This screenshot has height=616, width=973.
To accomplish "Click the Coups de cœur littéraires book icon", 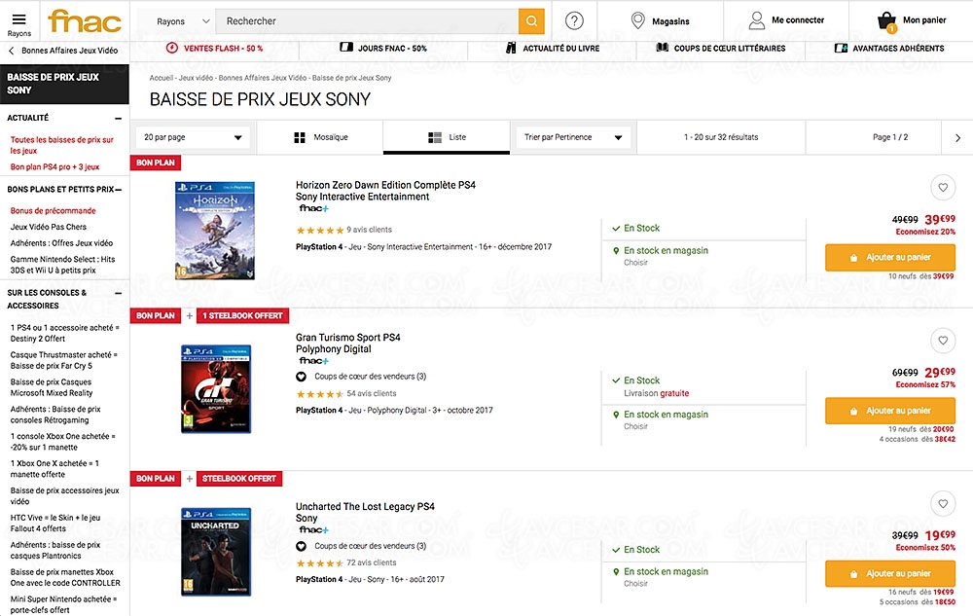I will tap(662, 47).
